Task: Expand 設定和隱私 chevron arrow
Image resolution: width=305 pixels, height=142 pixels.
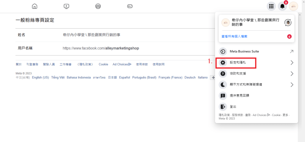Action: (292, 63)
